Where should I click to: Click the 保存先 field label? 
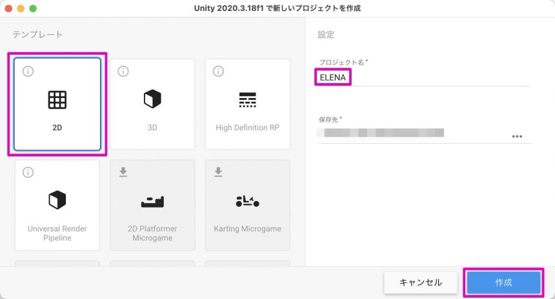(330, 119)
